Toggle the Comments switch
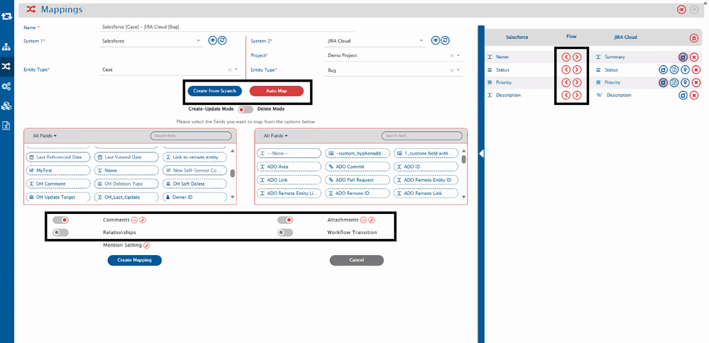This screenshot has width=709, height=343. [60, 220]
